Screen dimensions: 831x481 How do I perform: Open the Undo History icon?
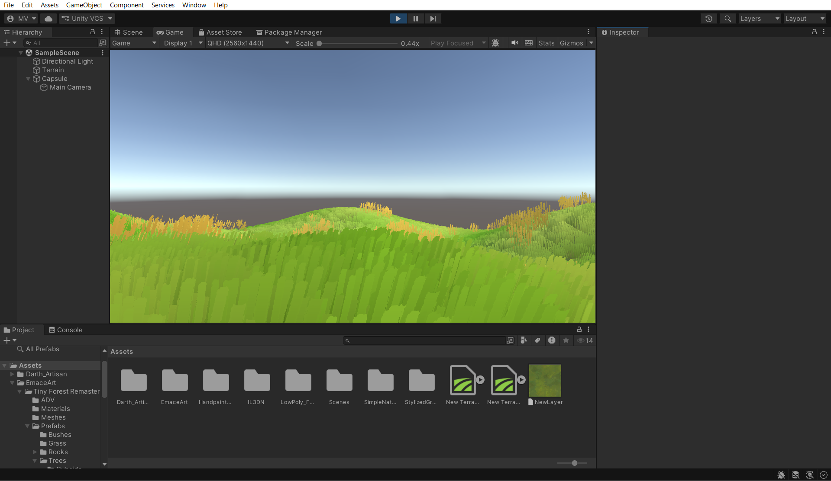708,19
